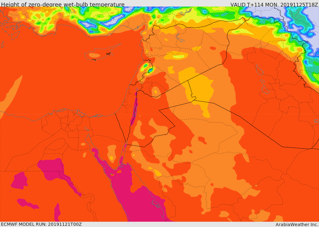Click the magenta Dead Sea valley strip
Image resolution: width=319 pixels, height=227 pixels.
135,108
